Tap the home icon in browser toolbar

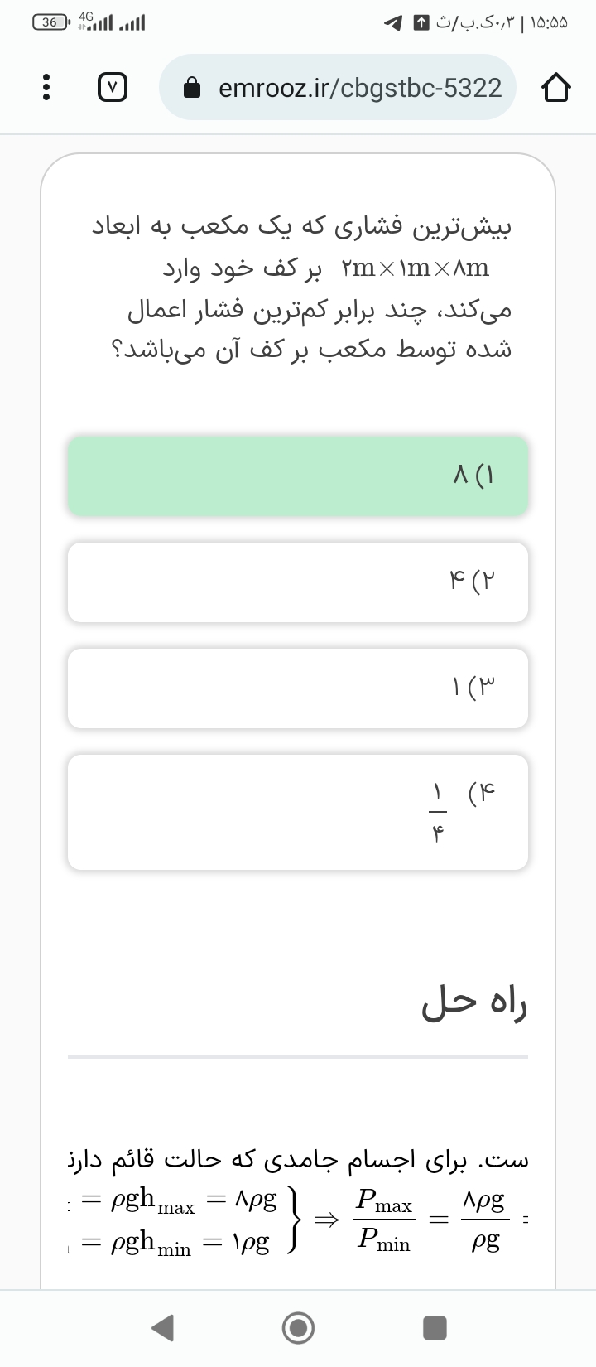click(x=555, y=88)
